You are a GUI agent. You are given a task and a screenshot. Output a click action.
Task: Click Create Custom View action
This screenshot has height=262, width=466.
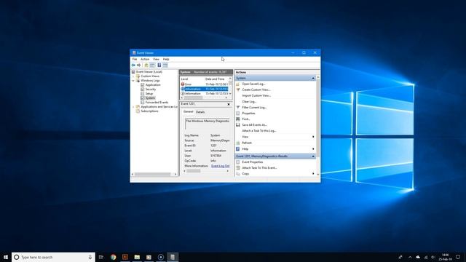point(256,90)
